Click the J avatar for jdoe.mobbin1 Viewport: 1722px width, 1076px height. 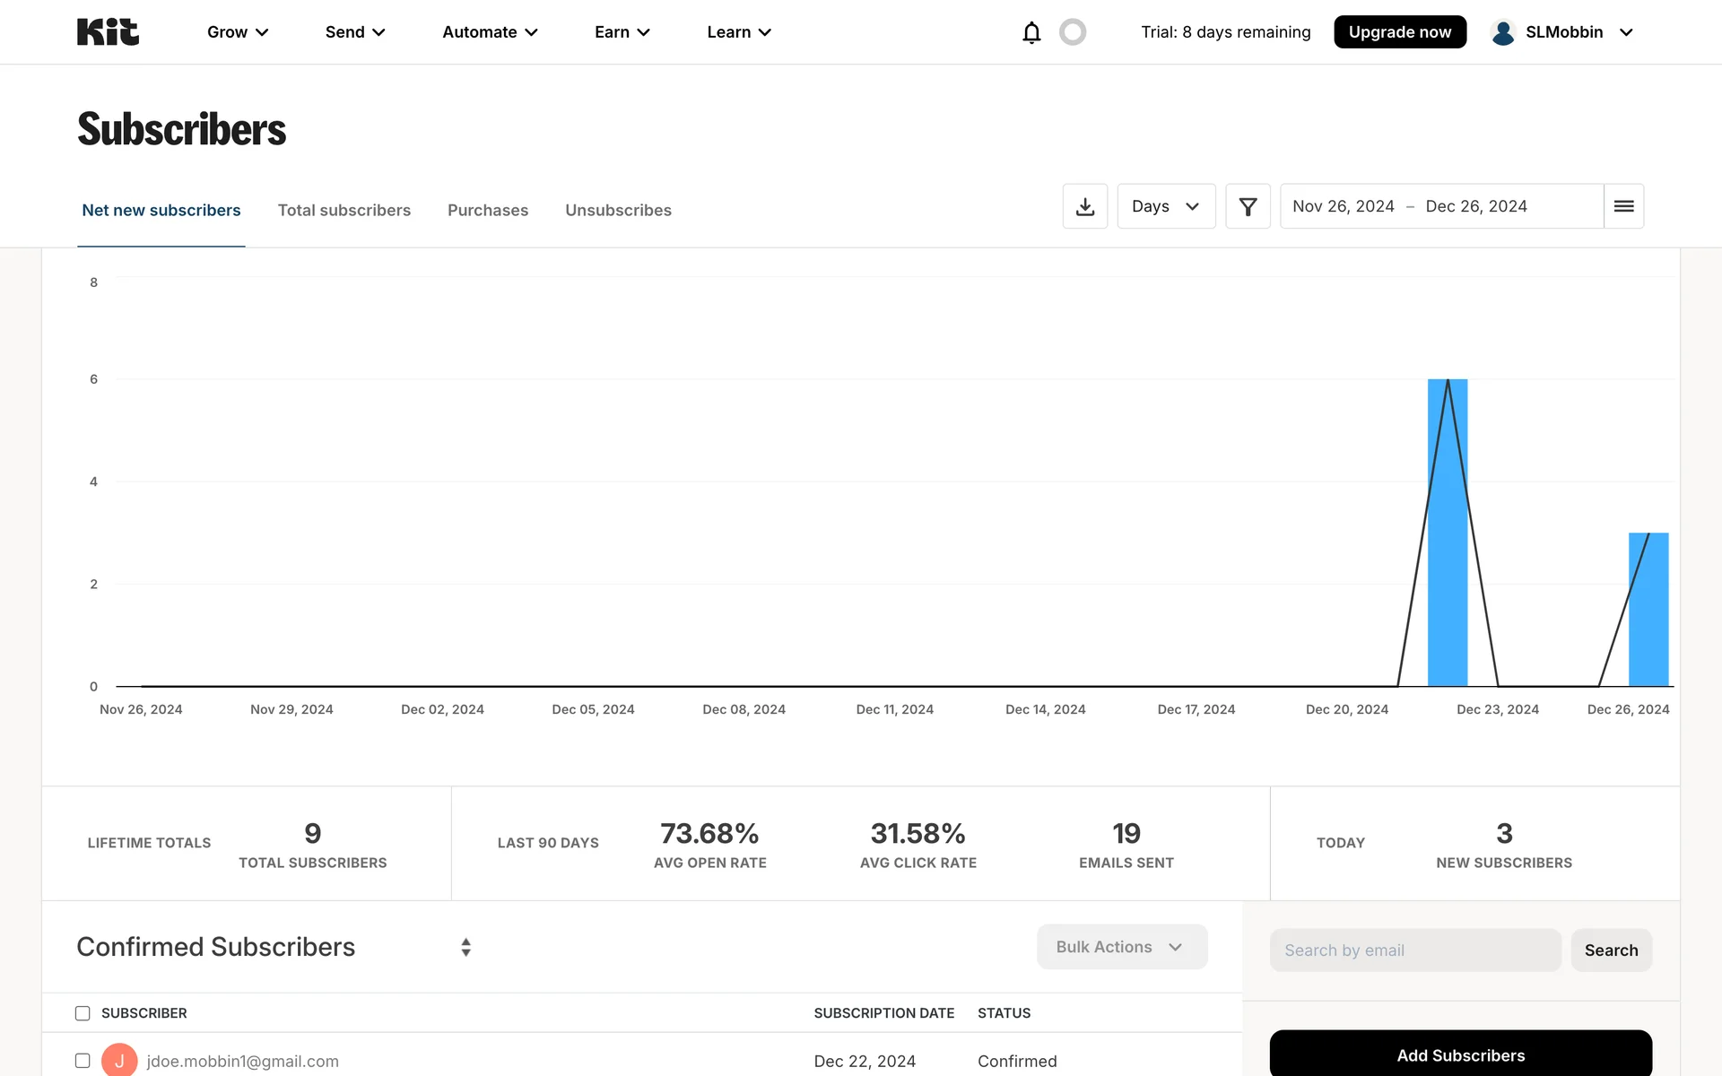click(x=119, y=1060)
